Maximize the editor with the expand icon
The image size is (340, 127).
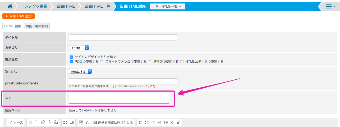[x=65, y=123]
